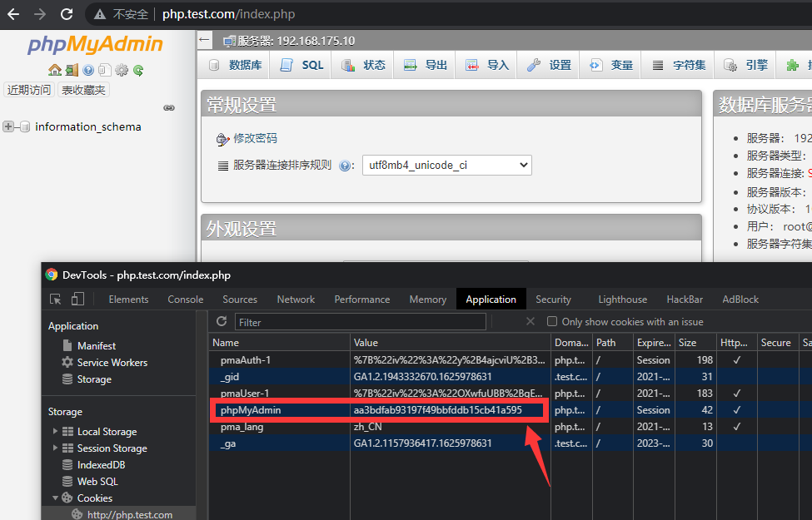Viewport: 812px width, 520px height.
Task: Click the cookie Filter input field
Action: [x=371, y=321]
